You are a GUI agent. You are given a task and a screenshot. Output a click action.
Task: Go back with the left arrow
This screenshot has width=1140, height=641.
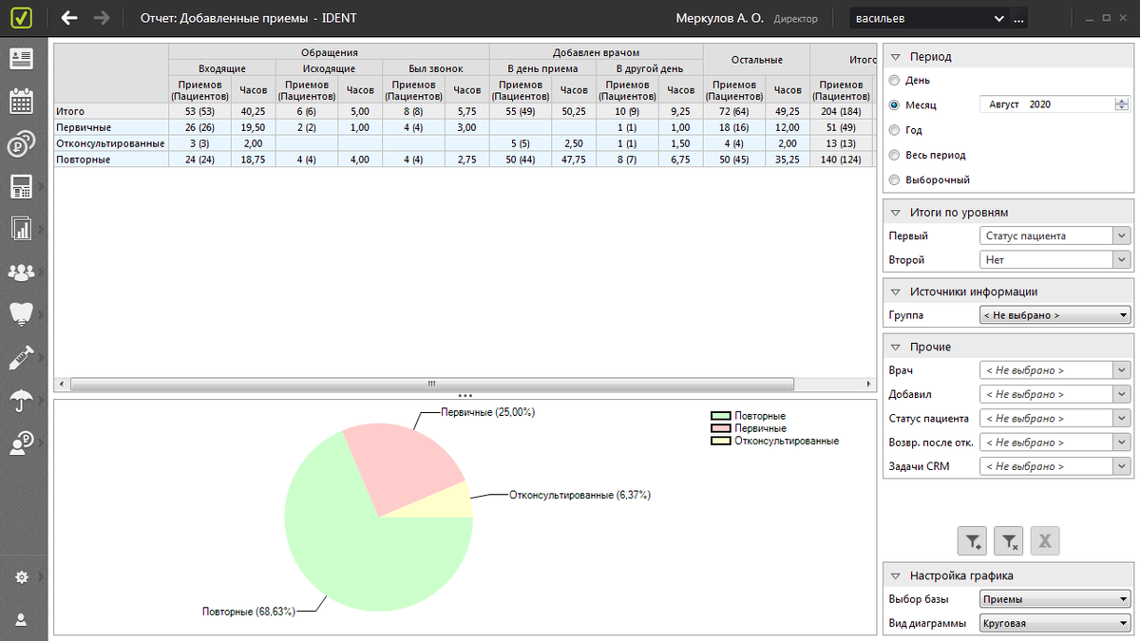(69, 18)
